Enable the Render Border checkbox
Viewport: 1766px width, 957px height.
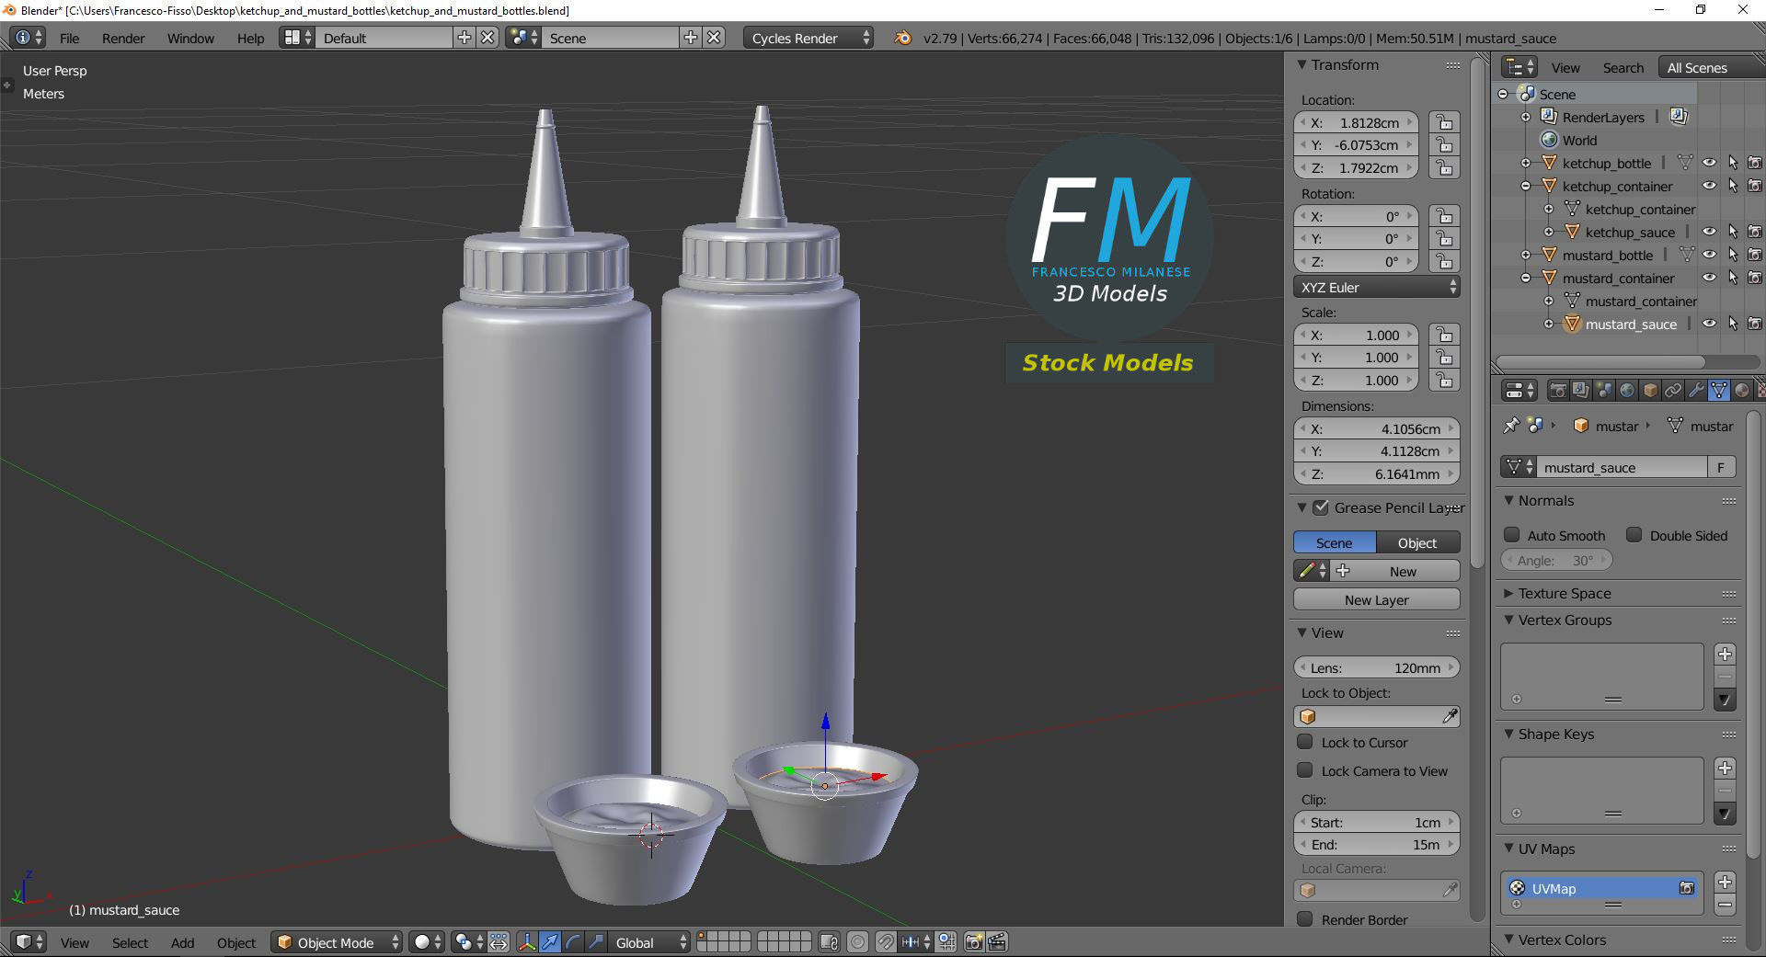pos(1304,919)
